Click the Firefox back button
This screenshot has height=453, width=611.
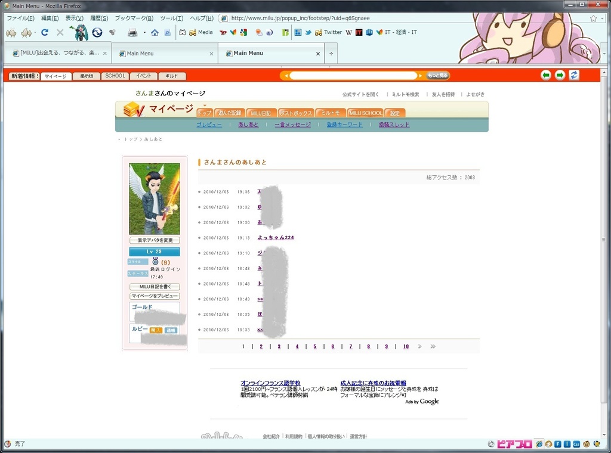click(x=11, y=33)
